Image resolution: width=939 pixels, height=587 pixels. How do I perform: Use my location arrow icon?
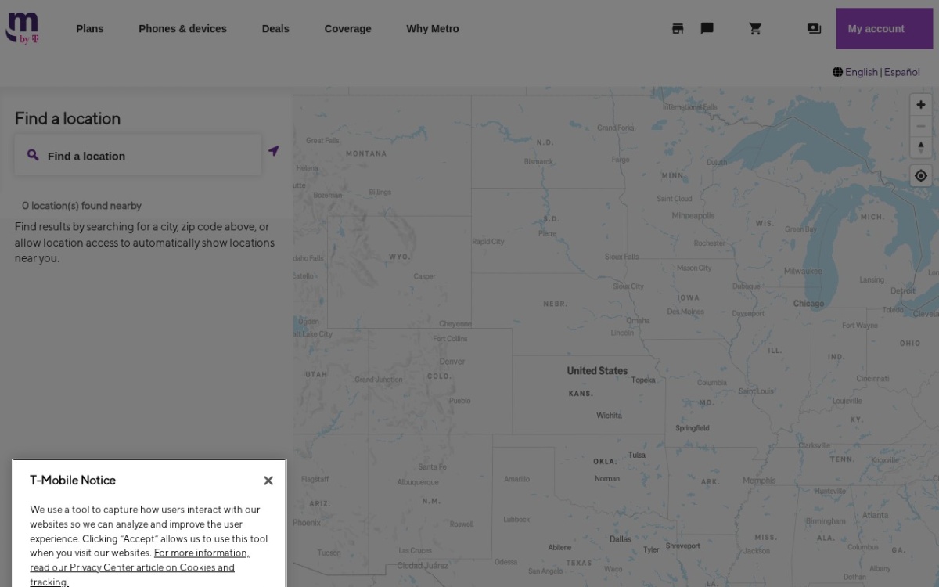(273, 150)
